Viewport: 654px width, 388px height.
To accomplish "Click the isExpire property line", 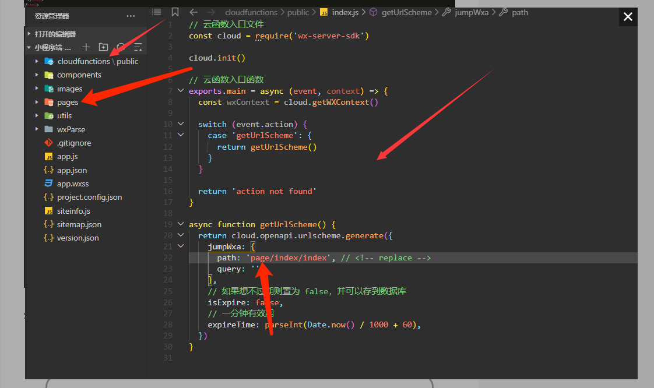I will pyautogui.click(x=245, y=302).
